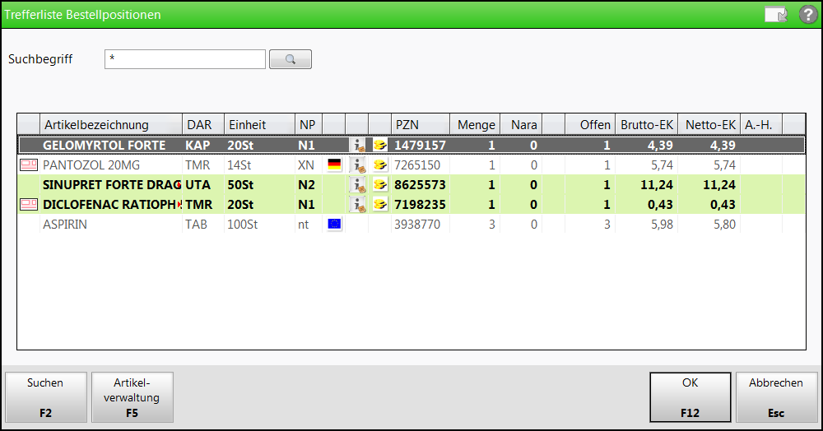This screenshot has width=823, height=431.
Task: Click DAR cell TAB
Action: click(196, 225)
